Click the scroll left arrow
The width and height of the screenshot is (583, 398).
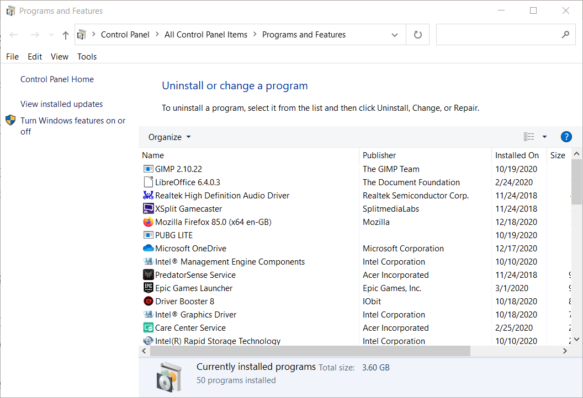point(144,351)
